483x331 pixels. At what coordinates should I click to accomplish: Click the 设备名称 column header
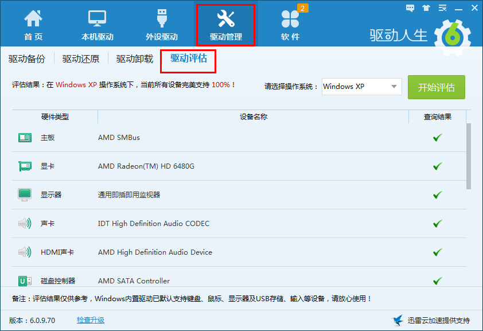(254, 116)
